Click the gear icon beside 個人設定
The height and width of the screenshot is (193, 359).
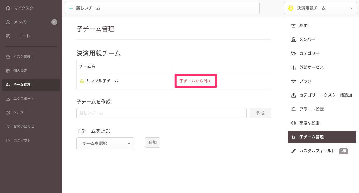[x=8, y=71]
